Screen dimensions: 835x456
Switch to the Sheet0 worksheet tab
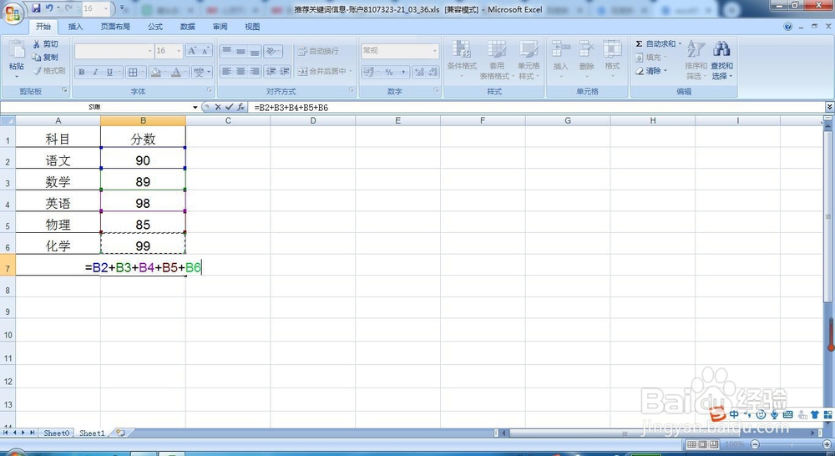coord(57,433)
